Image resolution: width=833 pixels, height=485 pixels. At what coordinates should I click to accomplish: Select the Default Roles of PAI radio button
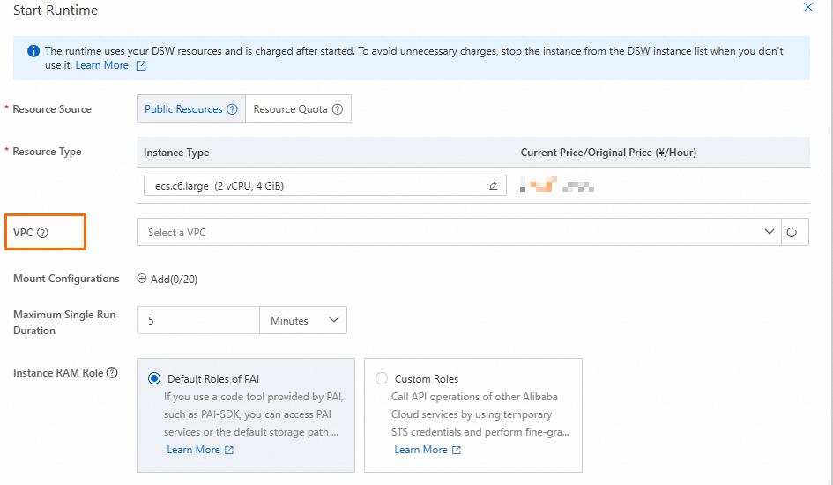click(155, 378)
